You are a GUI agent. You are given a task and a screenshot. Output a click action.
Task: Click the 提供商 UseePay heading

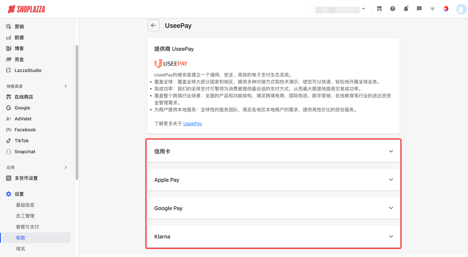click(x=174, y=49)
